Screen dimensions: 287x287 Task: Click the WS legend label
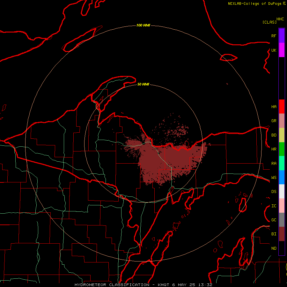pos(274,178)
